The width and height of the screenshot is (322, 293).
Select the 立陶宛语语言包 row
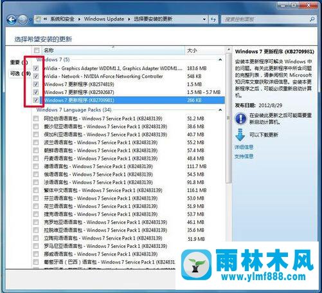[x=129, y=238]
